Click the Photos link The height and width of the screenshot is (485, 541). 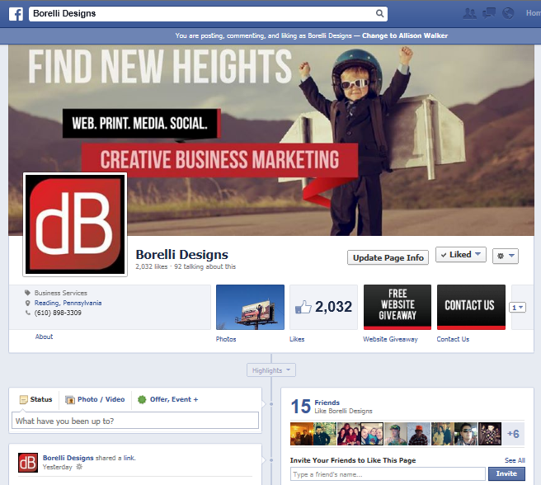[x=226, y=339]
